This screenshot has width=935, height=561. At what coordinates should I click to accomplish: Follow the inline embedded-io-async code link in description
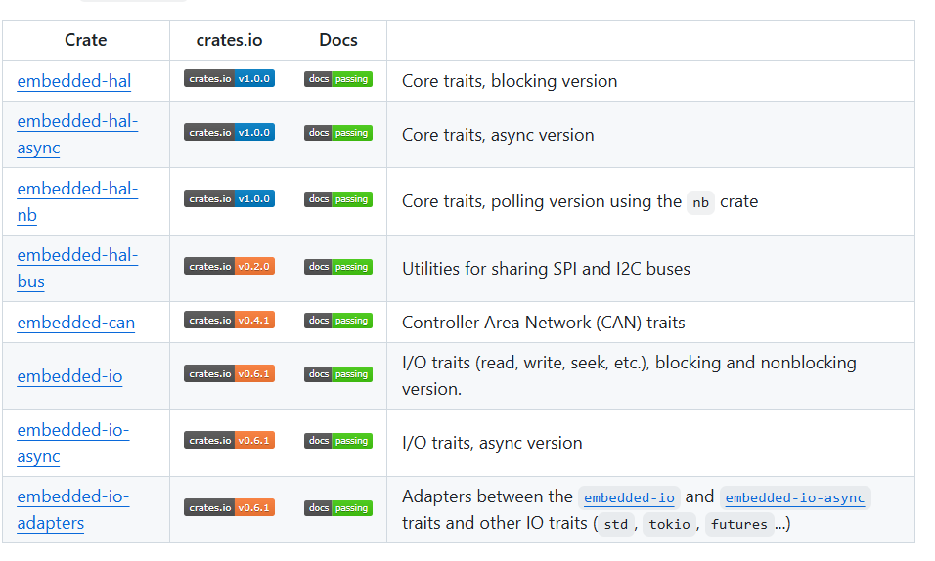pyautogui.click(x=795, y=497)
